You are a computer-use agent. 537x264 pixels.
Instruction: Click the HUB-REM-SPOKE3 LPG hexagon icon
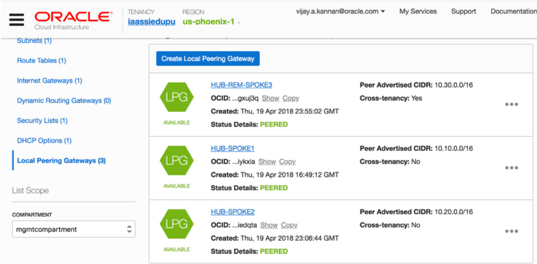[x=176, y=97]
